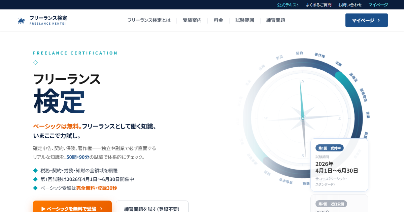This screenshot has width=404, height=212.
Task: Click the マイページ text link in top bar
Action: coord(378,5)
